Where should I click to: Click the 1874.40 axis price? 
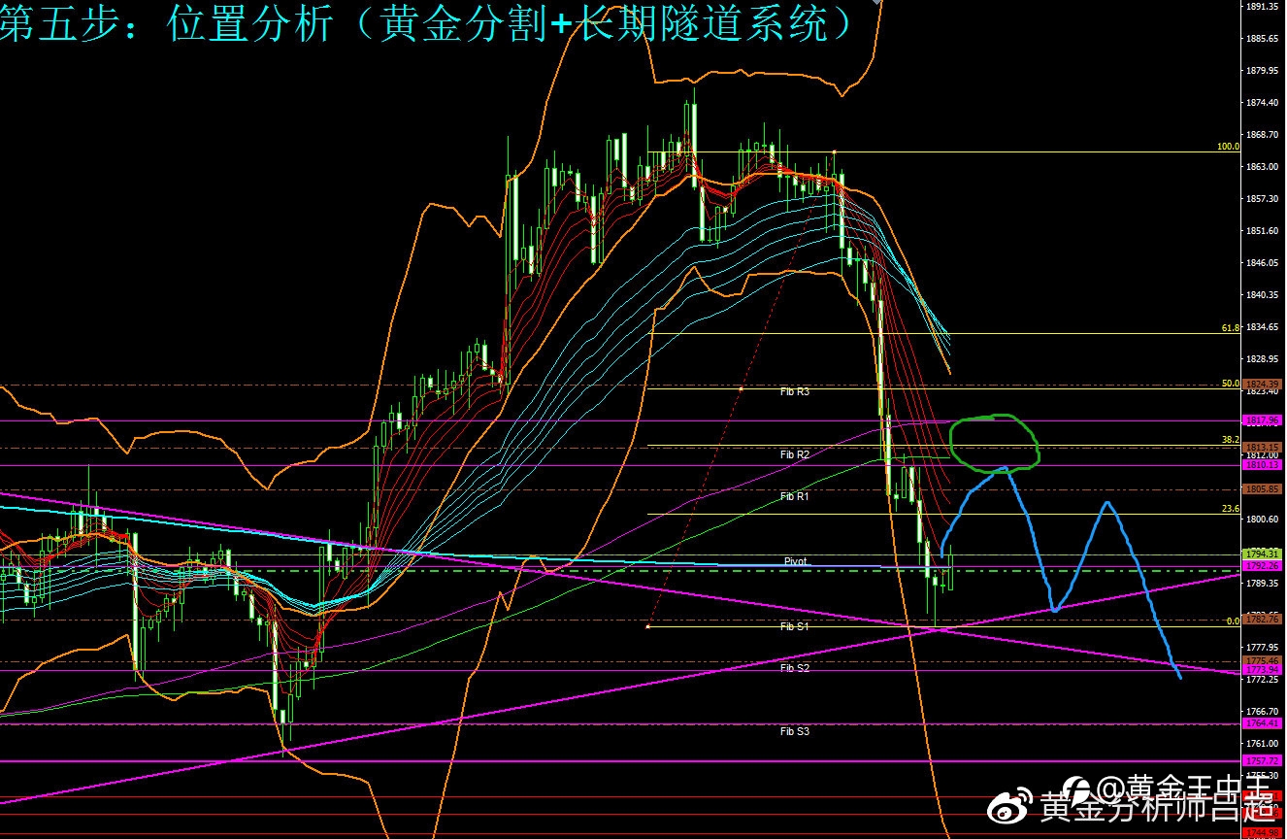[1262, 102]
